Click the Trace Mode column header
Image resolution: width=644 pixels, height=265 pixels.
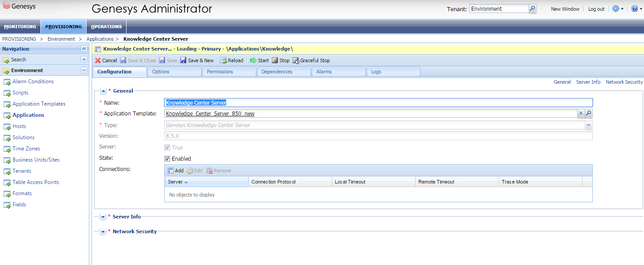coord(540,182)
